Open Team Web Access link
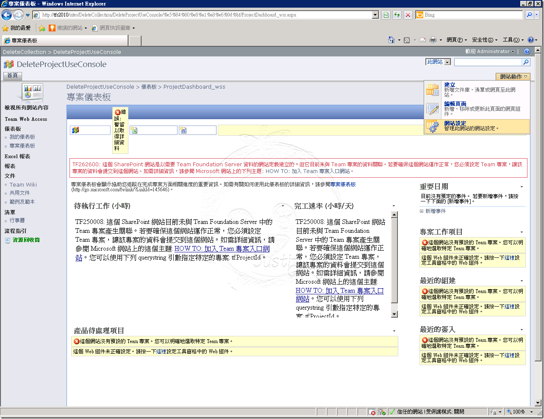The width and height of the screenshot is (544, 419). pyautogui.click(x=26, y=119)
